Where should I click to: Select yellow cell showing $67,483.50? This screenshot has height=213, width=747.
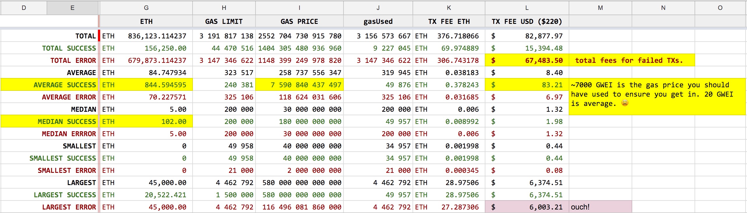click(x=527, y=60)
